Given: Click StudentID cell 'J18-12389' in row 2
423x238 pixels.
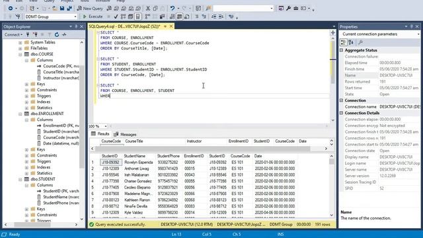Looking at the screenshot, I should tap(110, 169).
